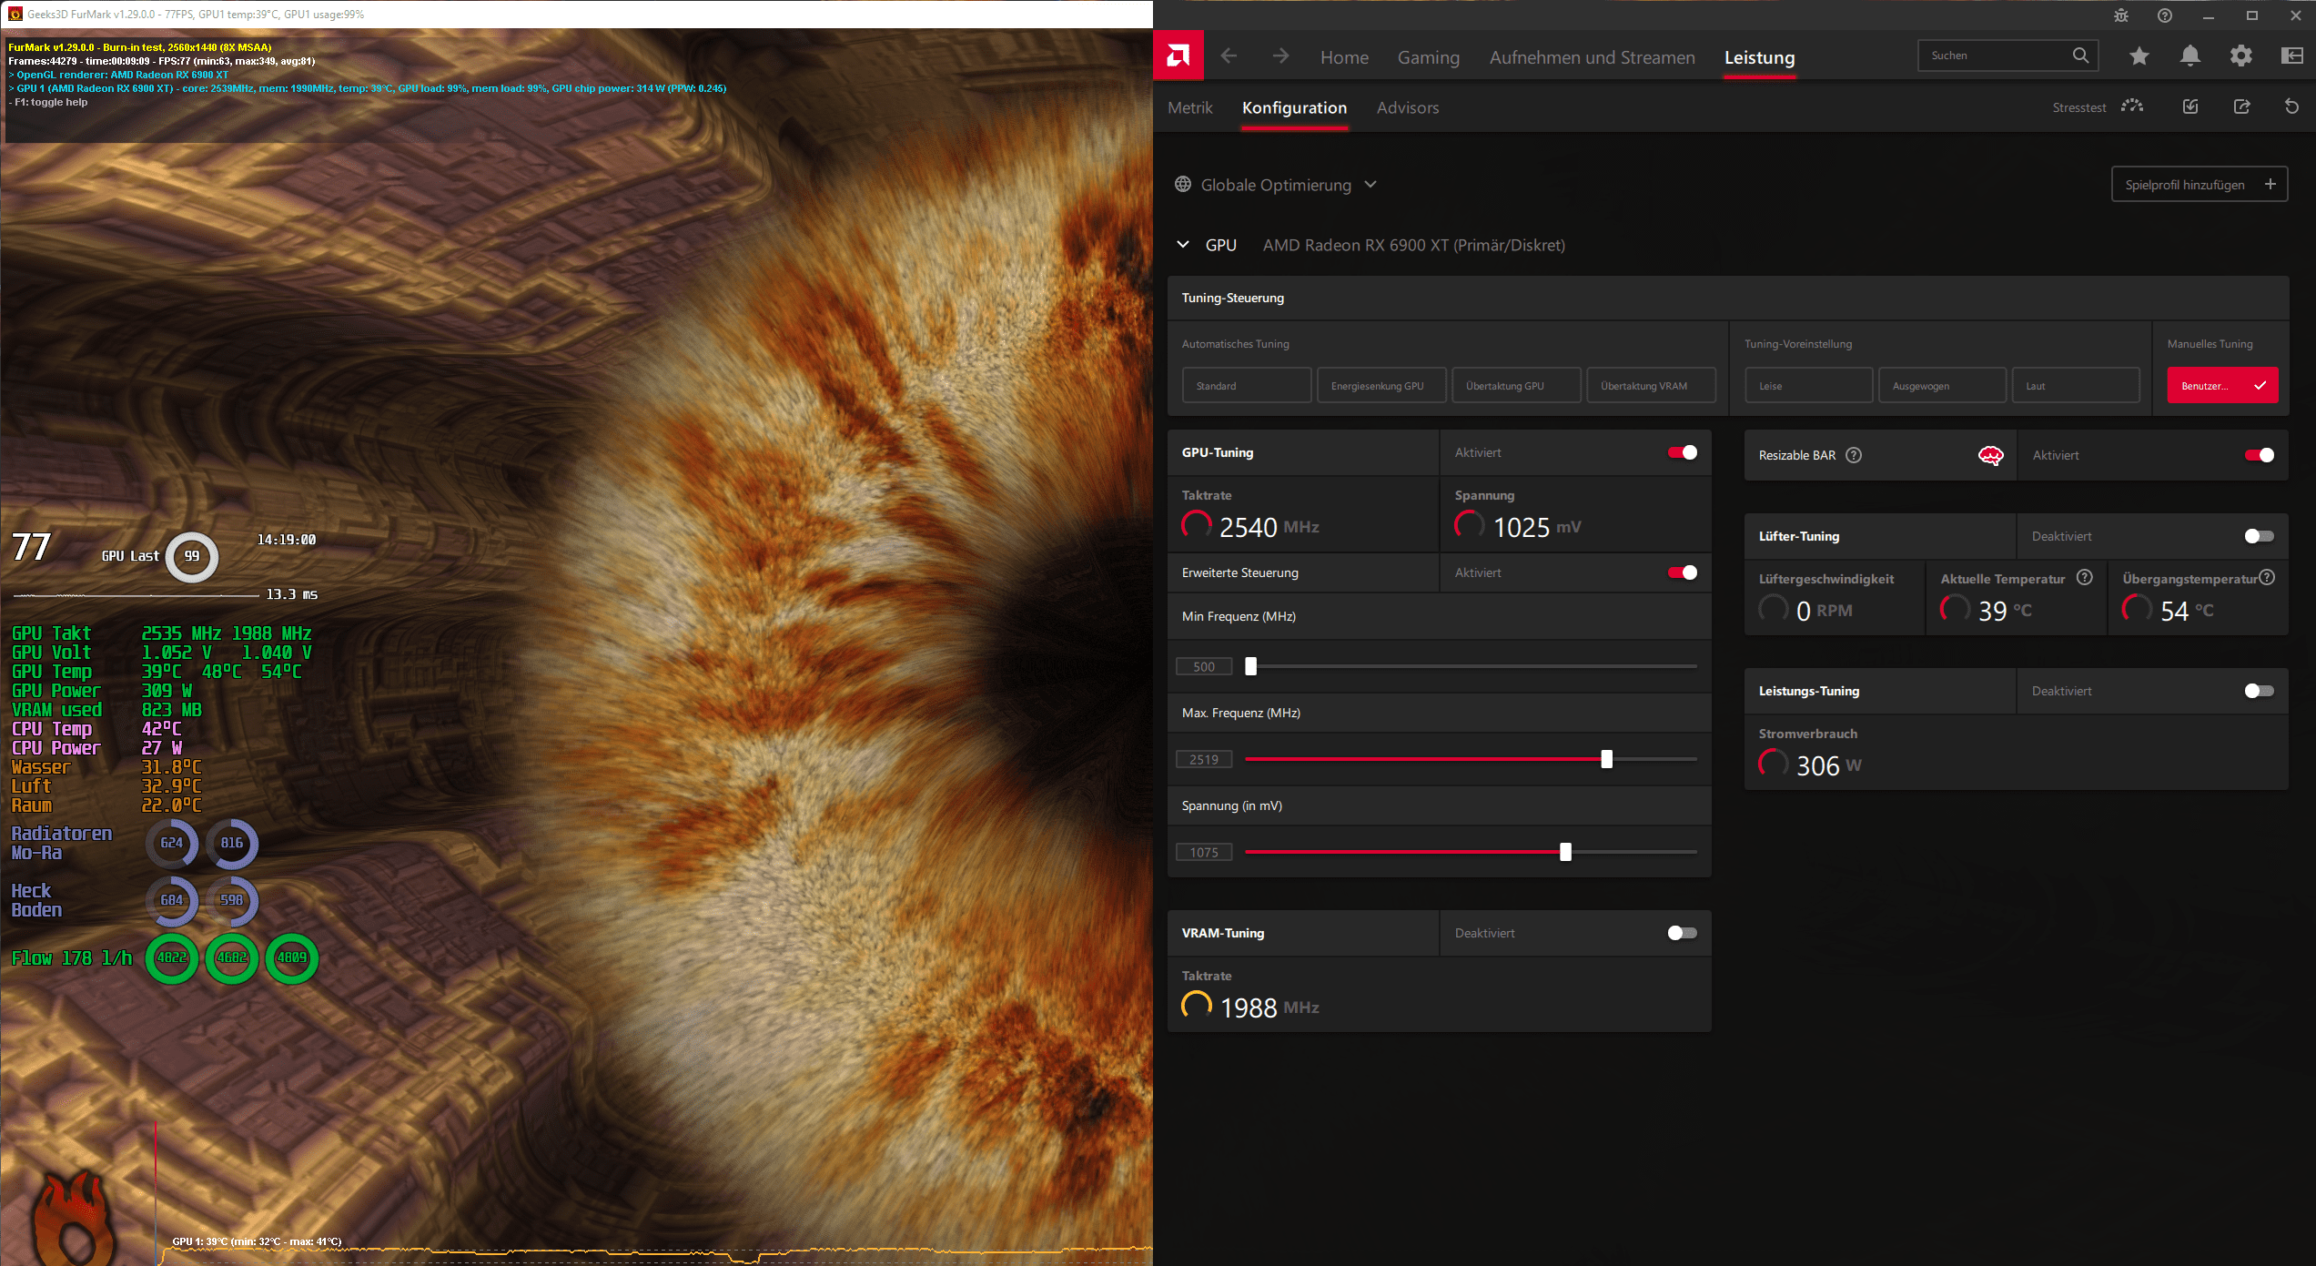Click the Spannung value field 1075
The image size is (2316, 1266).
pyautogui.click(x=1204, y=852)
